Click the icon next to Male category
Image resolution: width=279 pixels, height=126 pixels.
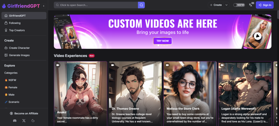click(x=6, y=95)
